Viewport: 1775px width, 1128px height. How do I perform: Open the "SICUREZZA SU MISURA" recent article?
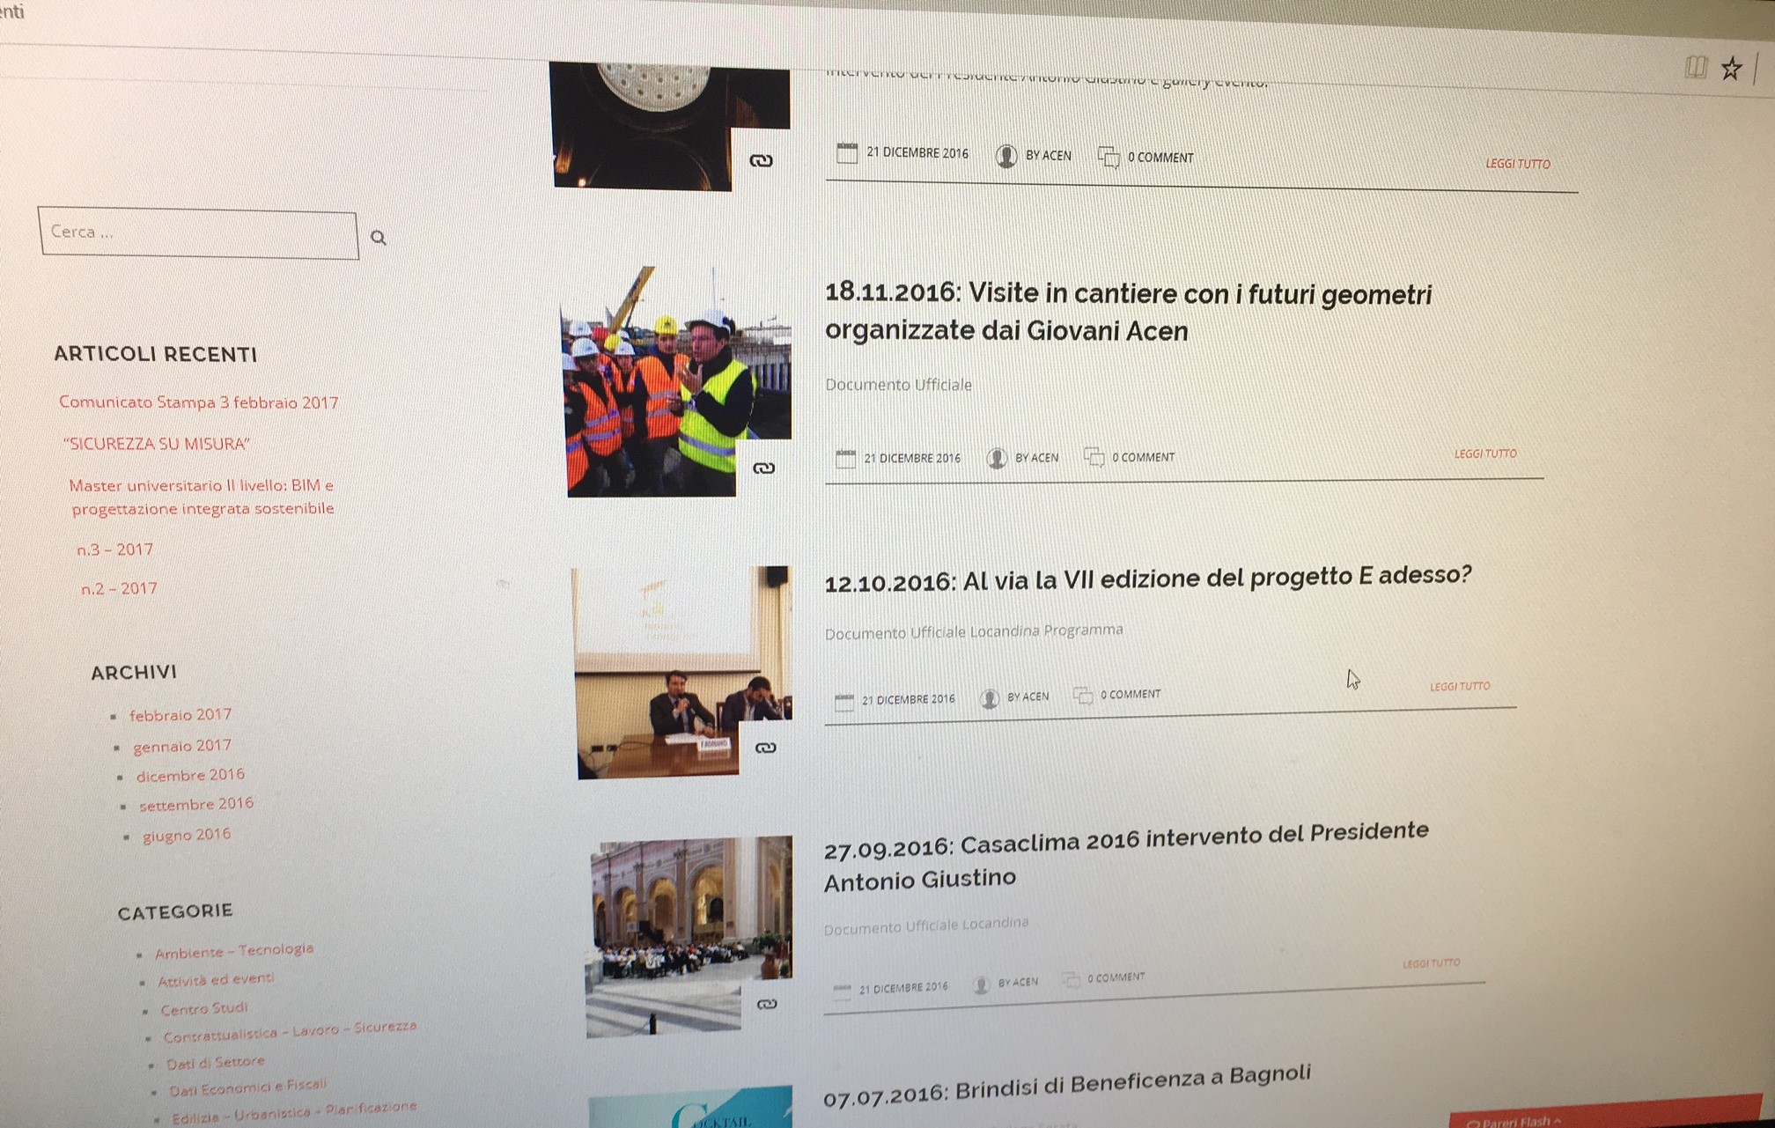pos(156,444)
